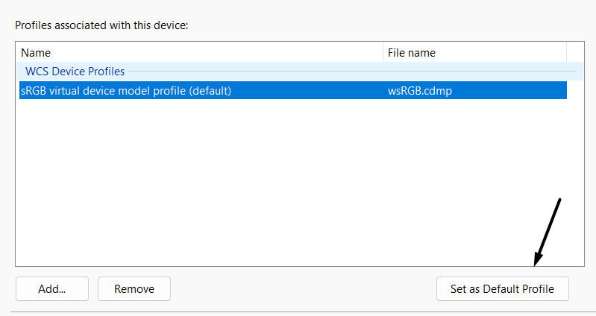Click the black arrow annotation
The image size is (596, 316).
(547, 231)
